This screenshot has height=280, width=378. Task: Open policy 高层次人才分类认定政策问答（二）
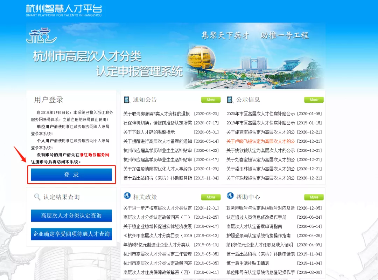(x=157, y=217)
